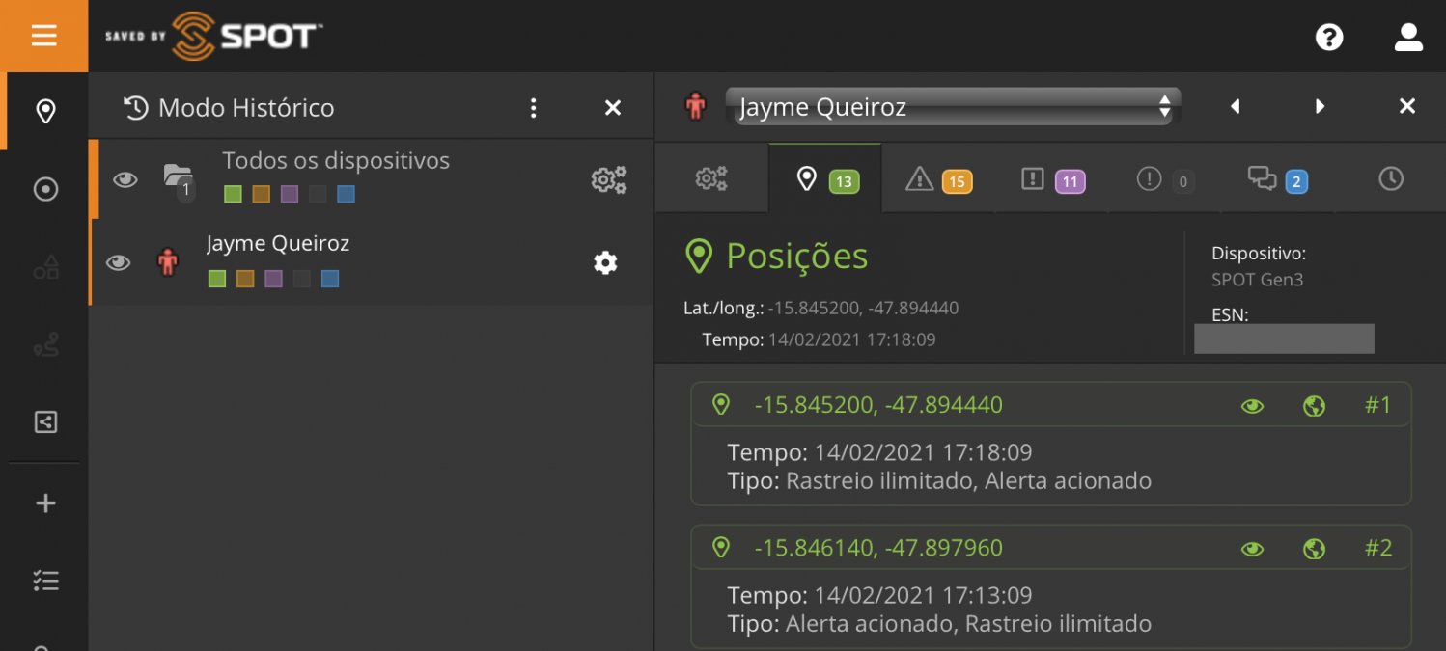
Task: Select the map pin sidebar icon
Action: [44, 112]
